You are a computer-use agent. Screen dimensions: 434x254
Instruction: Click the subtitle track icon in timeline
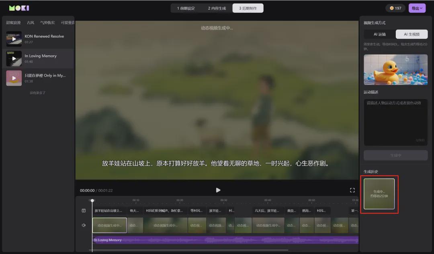pyautogui.click(x=84, y=210)
